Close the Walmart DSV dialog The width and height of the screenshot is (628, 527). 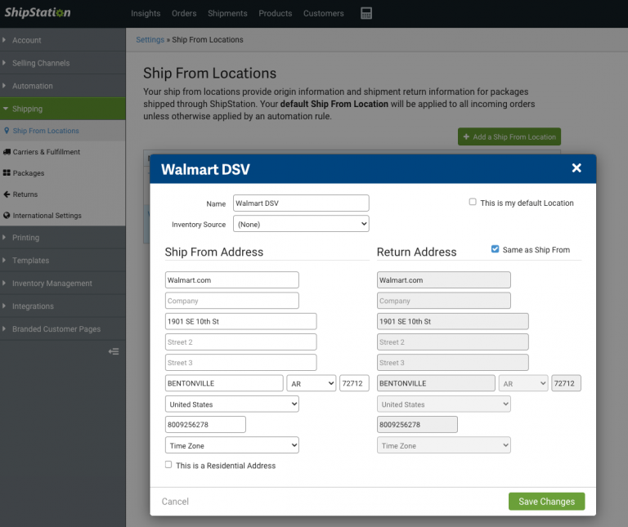point(576,168)
